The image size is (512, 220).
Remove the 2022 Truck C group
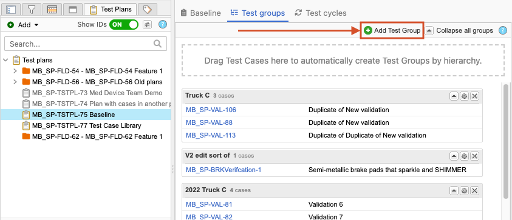(x=474, y=190)
